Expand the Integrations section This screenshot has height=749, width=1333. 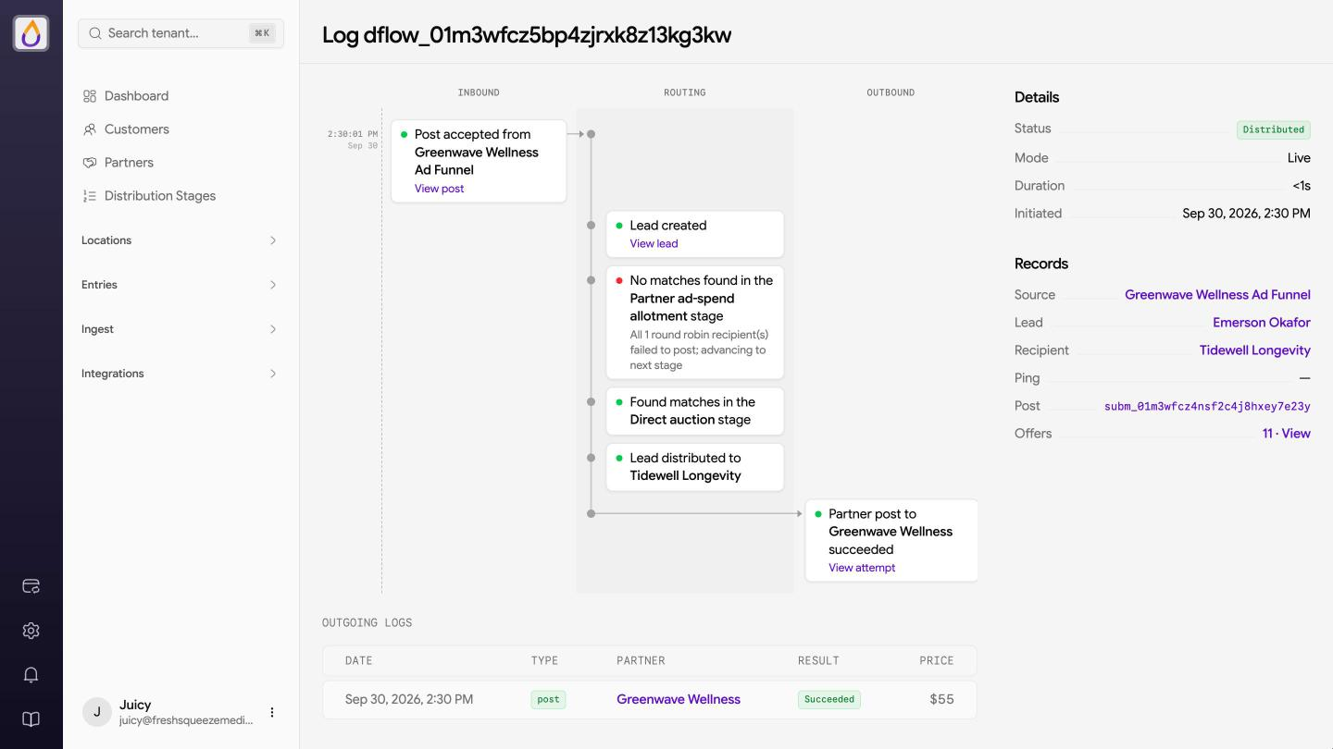coord(181,374)
